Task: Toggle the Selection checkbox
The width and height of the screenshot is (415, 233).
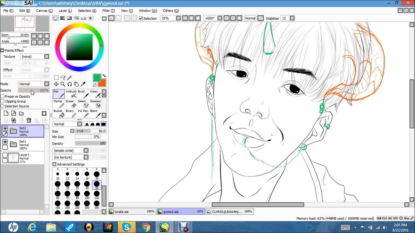Action: (x=141, y=18)
